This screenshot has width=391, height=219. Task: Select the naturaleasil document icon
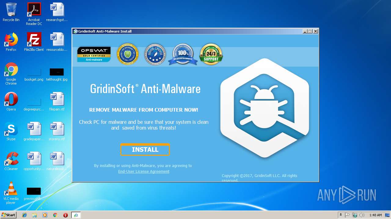tap(57, 161)
